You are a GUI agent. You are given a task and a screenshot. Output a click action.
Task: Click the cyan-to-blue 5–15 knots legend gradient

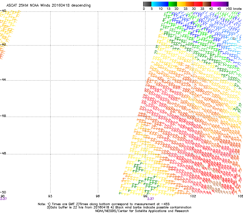pyautogui.click(x=160, y=4)
